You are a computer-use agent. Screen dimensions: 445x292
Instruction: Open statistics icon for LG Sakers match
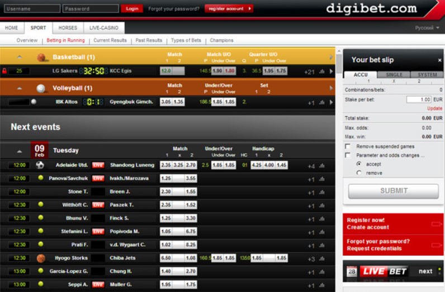tap(321, 71)
